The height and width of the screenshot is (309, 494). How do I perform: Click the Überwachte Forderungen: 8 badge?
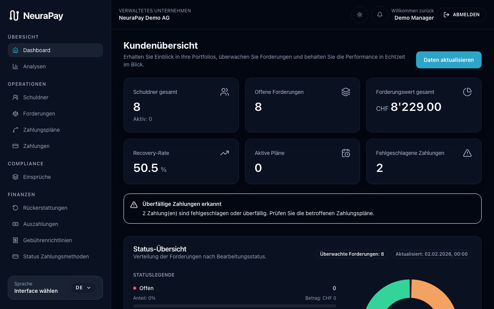click(352, 254)
